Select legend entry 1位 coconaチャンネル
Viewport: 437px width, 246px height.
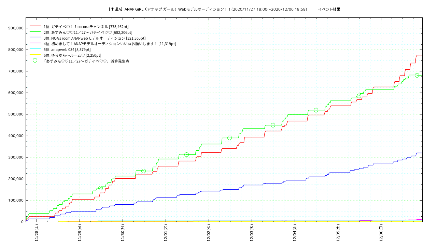coord(86,27)
